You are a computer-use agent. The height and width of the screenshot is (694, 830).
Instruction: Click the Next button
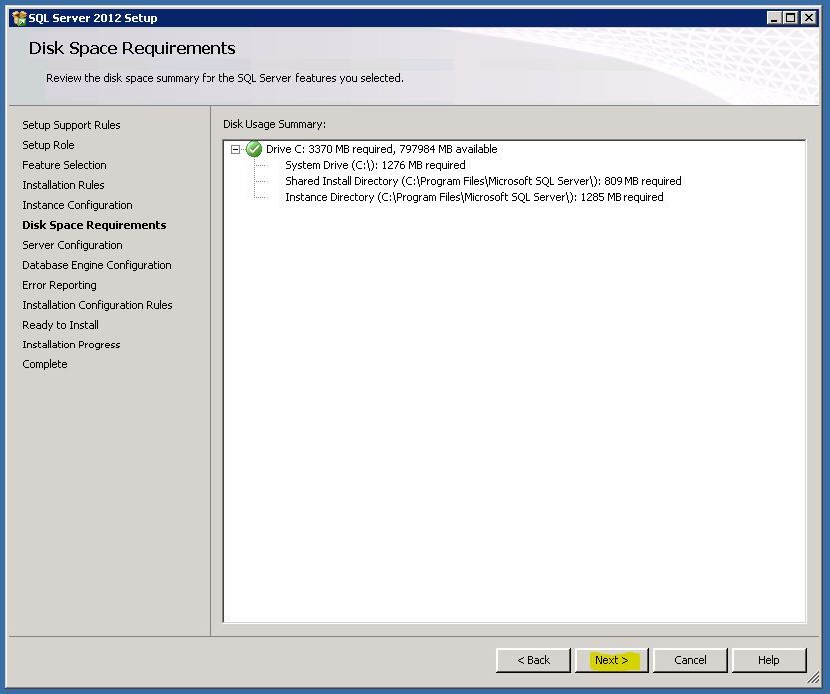(x=612, y=660)
